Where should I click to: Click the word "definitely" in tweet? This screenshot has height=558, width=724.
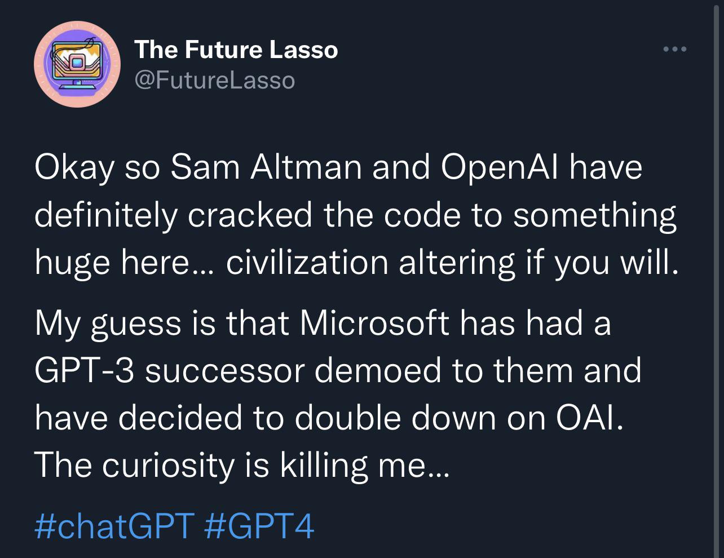[105, 215]
